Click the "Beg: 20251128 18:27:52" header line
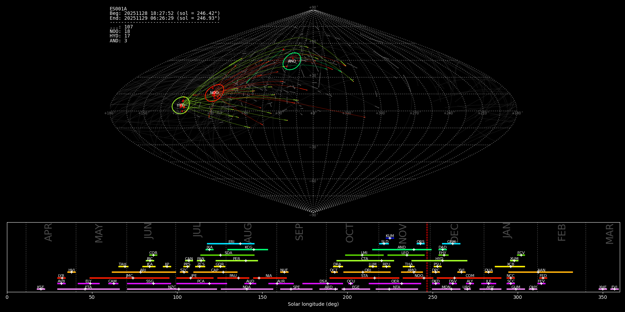This screenshot has width=625, height=312. click(165, 14)
